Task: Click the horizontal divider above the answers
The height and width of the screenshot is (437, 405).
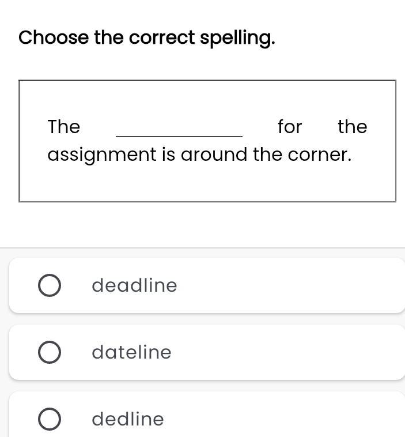Action: click(x=202, y=248)
